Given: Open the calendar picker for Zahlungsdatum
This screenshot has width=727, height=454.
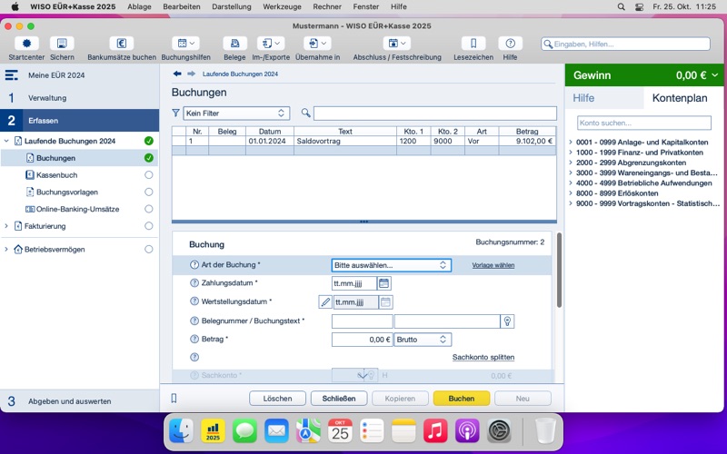Looking at the screenshot, I should 383,283.
